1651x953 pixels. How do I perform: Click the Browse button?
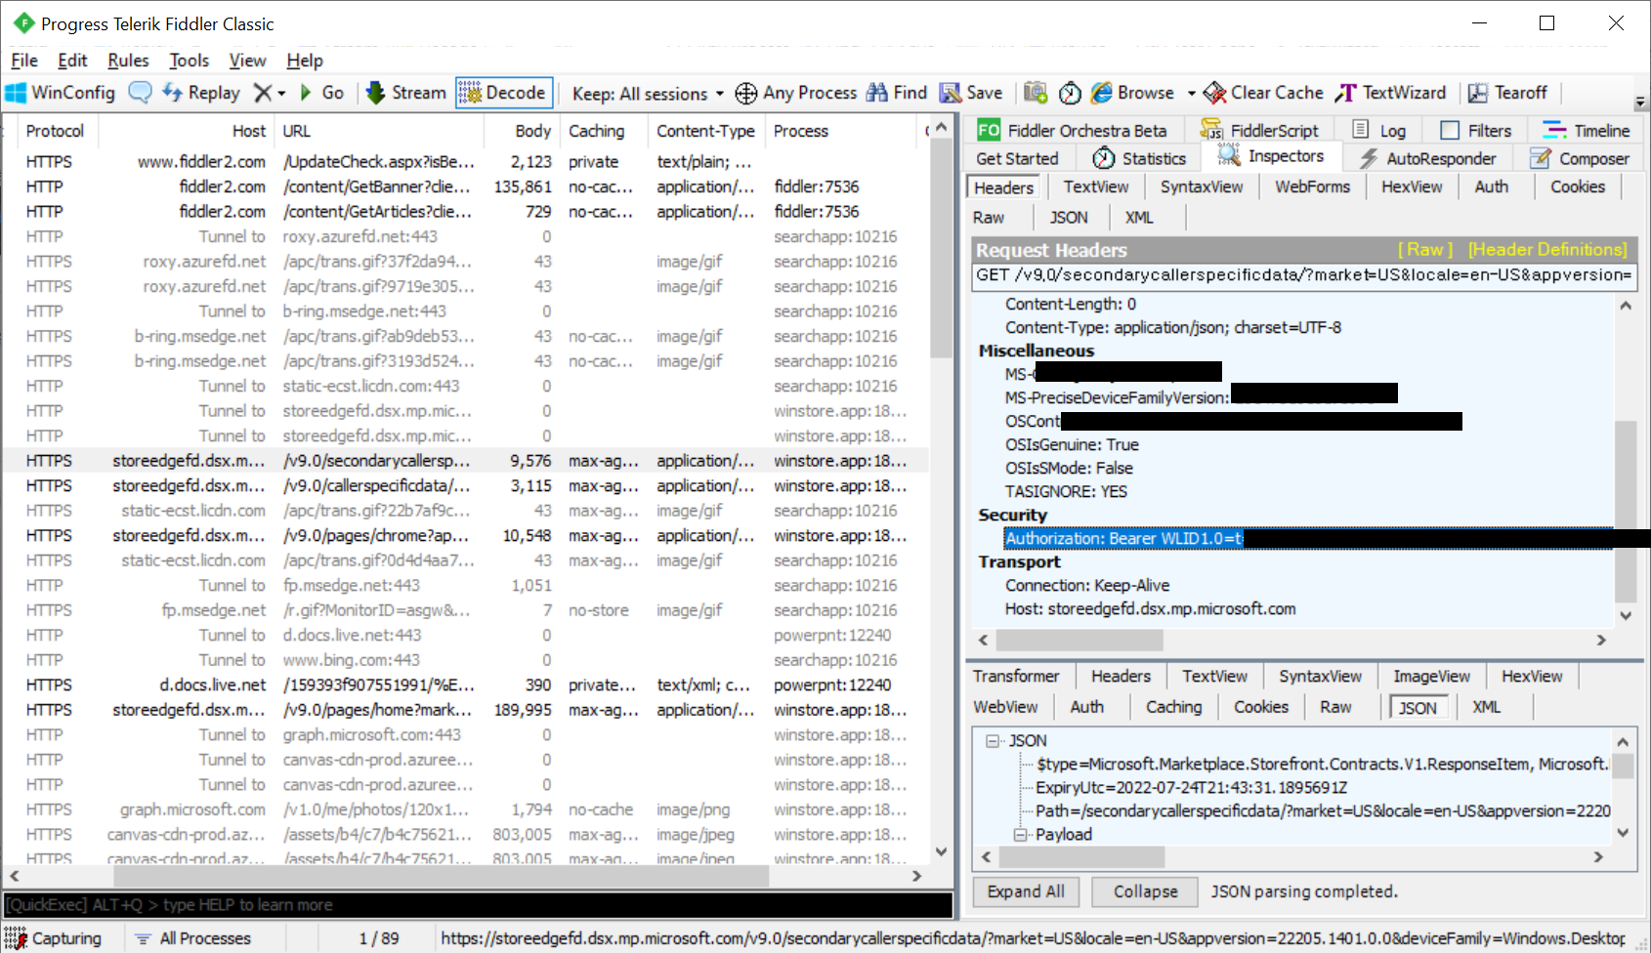[1133, 93]
